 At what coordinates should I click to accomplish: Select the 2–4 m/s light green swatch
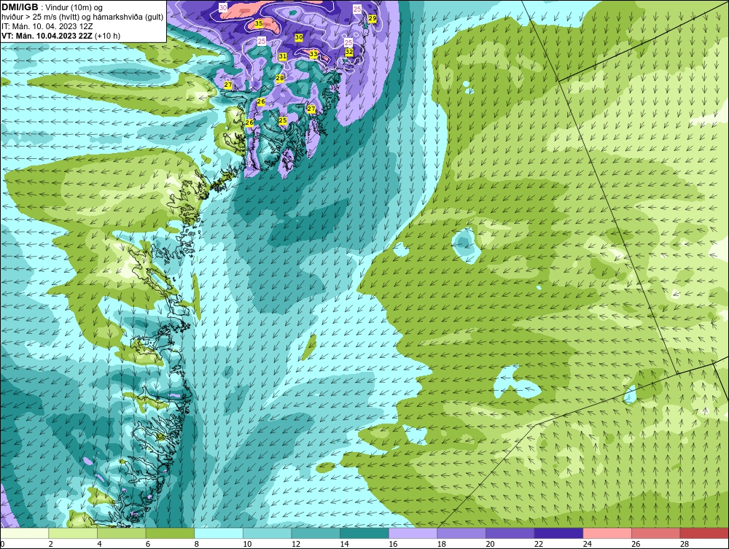tap(73, 533)
